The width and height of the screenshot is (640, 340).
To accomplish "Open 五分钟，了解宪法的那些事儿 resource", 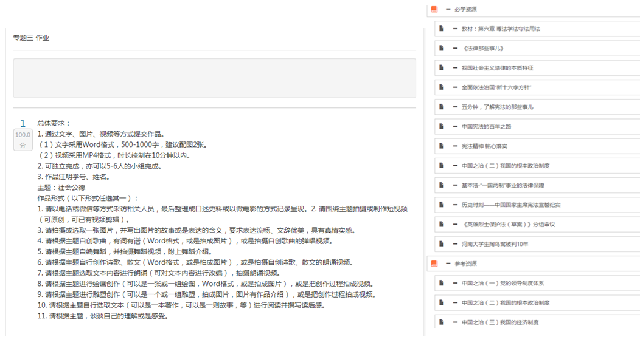I will (x=497, y=107).
